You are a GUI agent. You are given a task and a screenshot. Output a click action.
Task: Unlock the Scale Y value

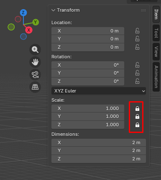[137, 117]
